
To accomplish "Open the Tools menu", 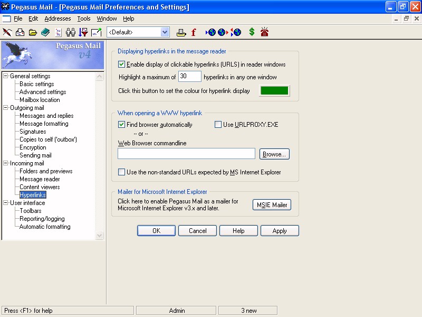I will 84,18.
